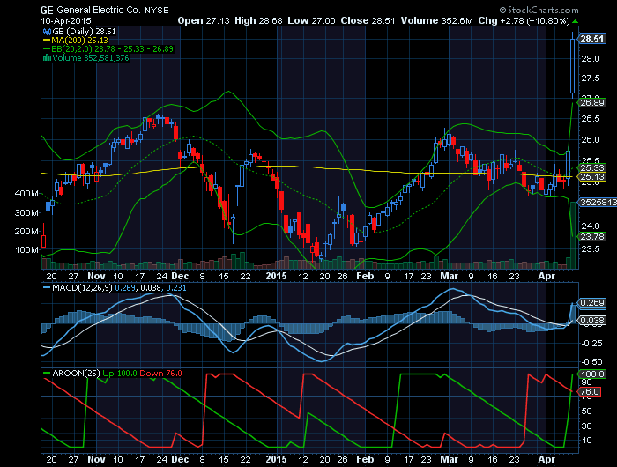
Task: Click the green up arrow after the Chg value
Action: pyautogui.click(x=575, y=21)
